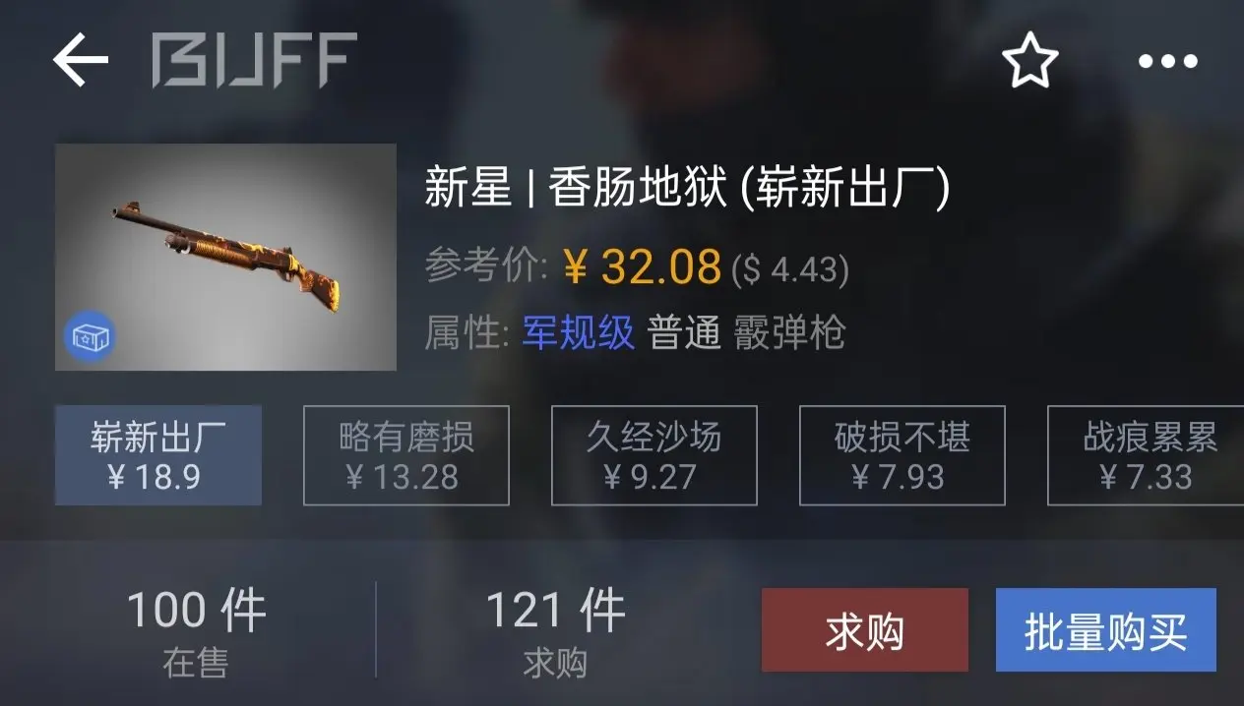The image size is (1244, 706).
Task: View the 100 件 在售 listings
Action: (x=196, y=632)
